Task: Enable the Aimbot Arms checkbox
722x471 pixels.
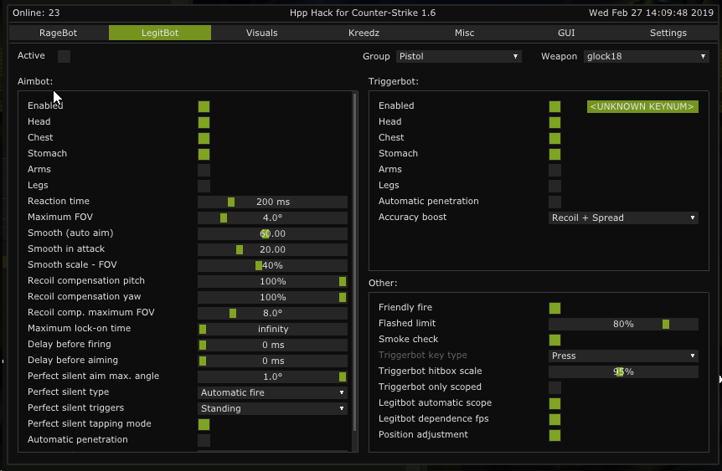Action: tap(204, 170)
